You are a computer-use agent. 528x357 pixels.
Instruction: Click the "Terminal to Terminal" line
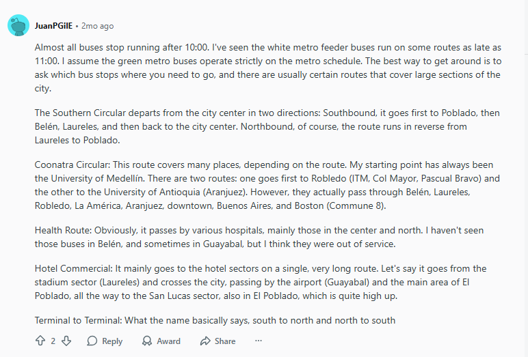215,320
